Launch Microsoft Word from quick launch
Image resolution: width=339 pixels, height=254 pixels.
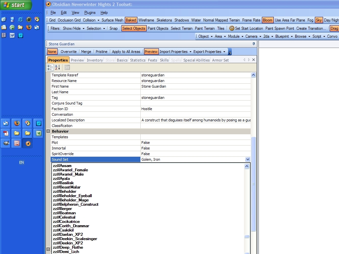point(12,35)
